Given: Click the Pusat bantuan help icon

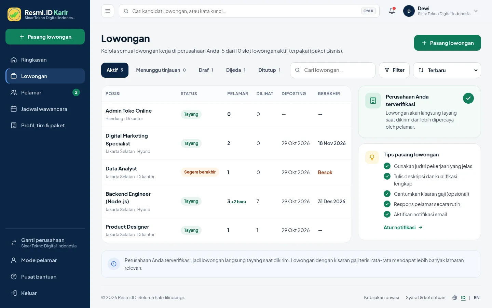Looking at the screenshot, I should pos(14,277).
